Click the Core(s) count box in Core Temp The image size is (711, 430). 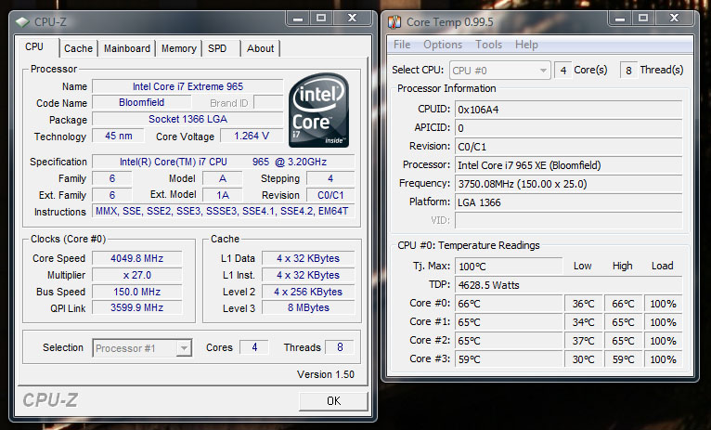click(x=563, y=71)
